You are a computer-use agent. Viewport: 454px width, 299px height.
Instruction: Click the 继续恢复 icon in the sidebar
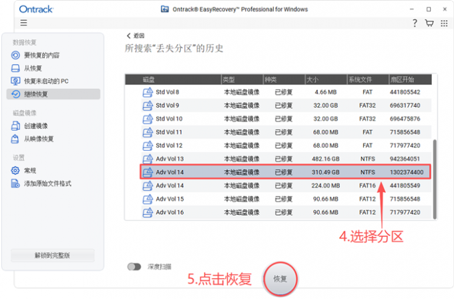tap(15, 94)
